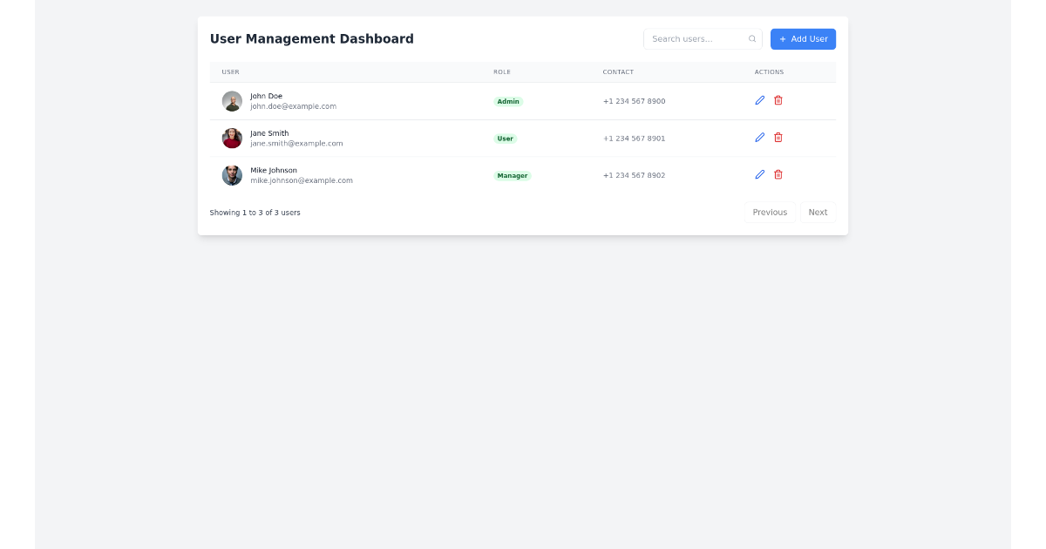Select the User role badge for Jane
Image resolution: width=1046 pixels, height=549 pixels.
(x=506, y=139)
